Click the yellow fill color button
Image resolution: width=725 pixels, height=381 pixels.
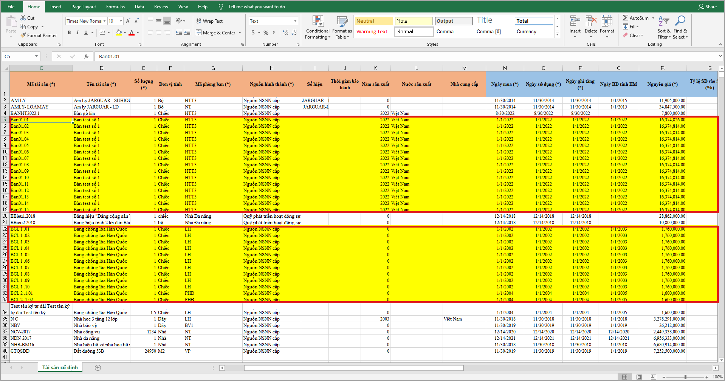pos(119,33)
